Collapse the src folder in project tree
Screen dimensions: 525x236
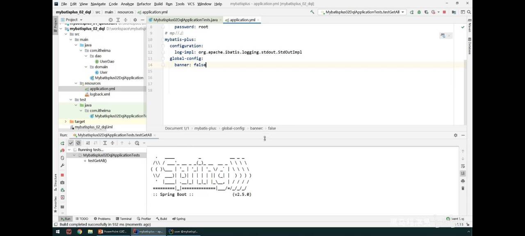(x=66, y=34)
